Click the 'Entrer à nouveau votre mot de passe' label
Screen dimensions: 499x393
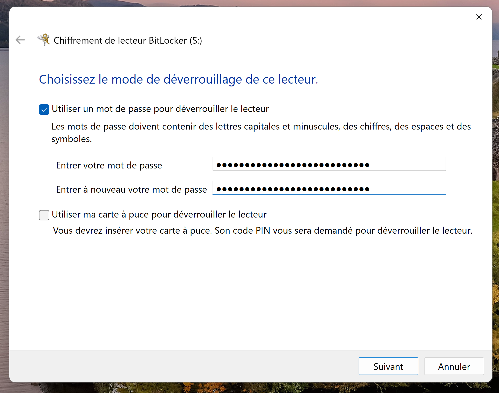pyautogui.click(x=131, y=189)
